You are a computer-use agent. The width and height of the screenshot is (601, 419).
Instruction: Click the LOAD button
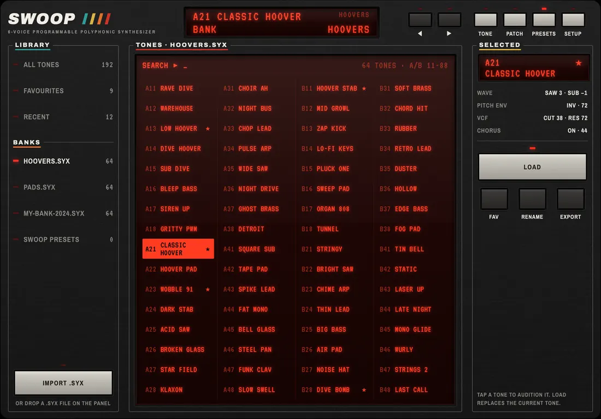[532, 167]
